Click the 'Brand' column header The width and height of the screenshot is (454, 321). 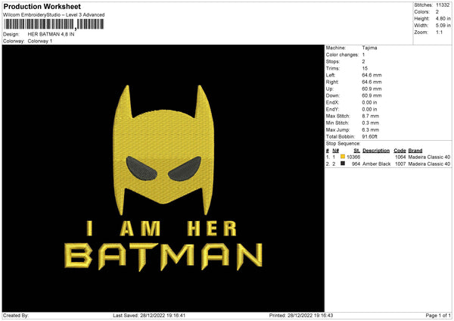click(415, 151)
